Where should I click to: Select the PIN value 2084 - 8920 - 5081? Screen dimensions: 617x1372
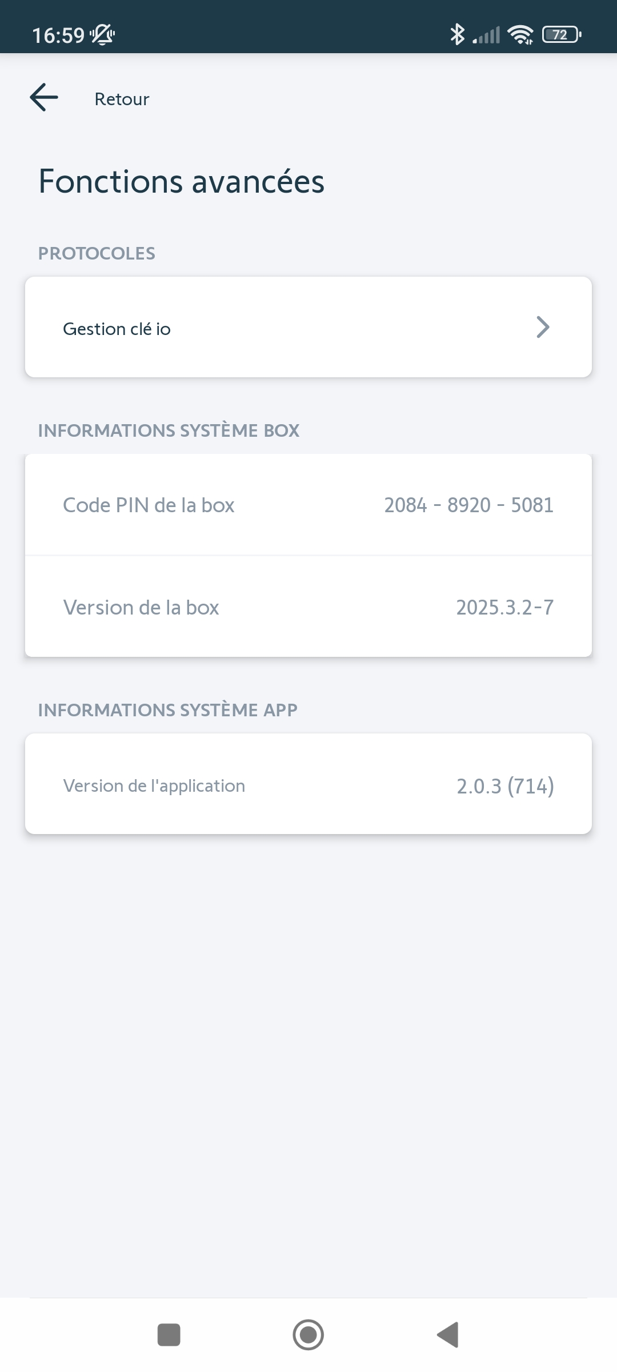(469, 505)
